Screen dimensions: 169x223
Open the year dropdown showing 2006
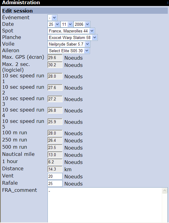(x=82, y=24)
